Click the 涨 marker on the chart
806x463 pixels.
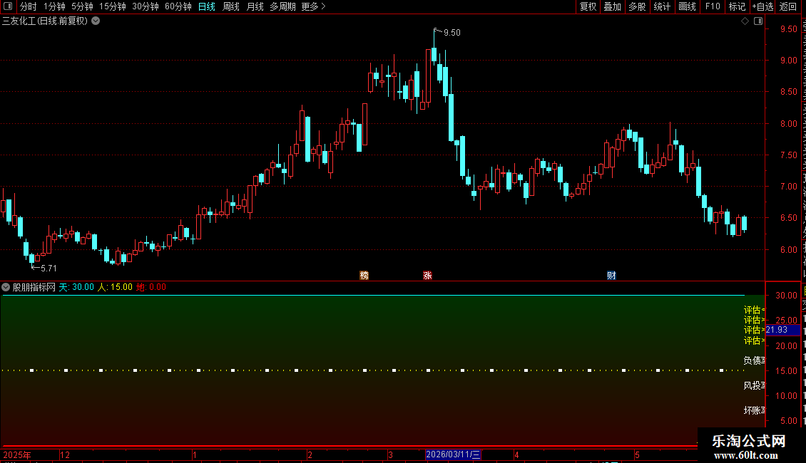click(427, 276)
